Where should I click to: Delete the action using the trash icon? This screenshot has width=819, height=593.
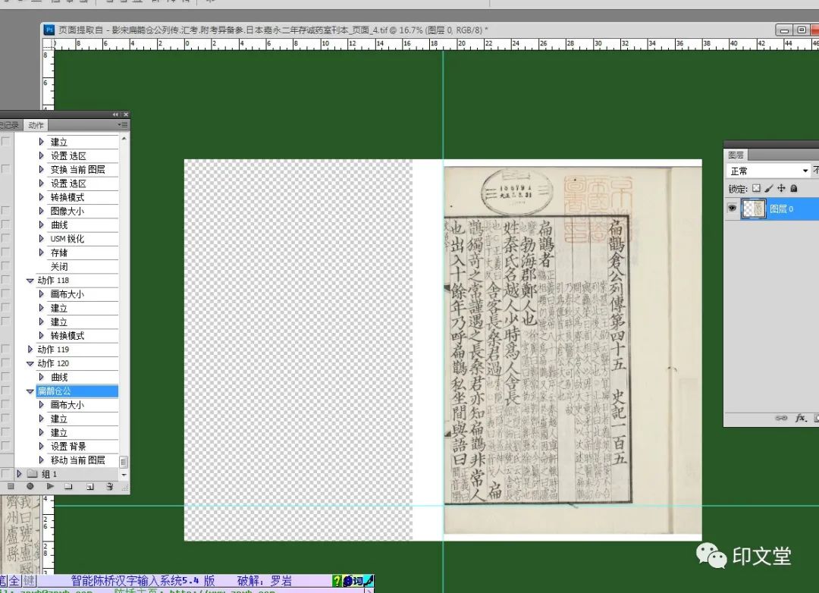click(109, 486)
